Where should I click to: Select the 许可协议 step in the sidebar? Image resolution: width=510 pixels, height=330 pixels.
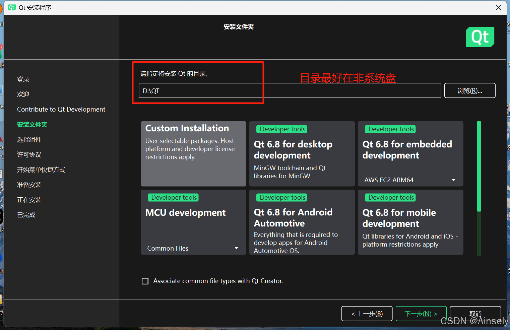[29, 155]
